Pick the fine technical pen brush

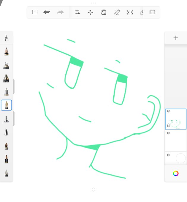[x=6, y=119]
